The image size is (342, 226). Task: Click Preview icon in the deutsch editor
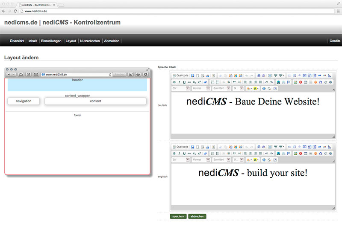coord(203,76)
